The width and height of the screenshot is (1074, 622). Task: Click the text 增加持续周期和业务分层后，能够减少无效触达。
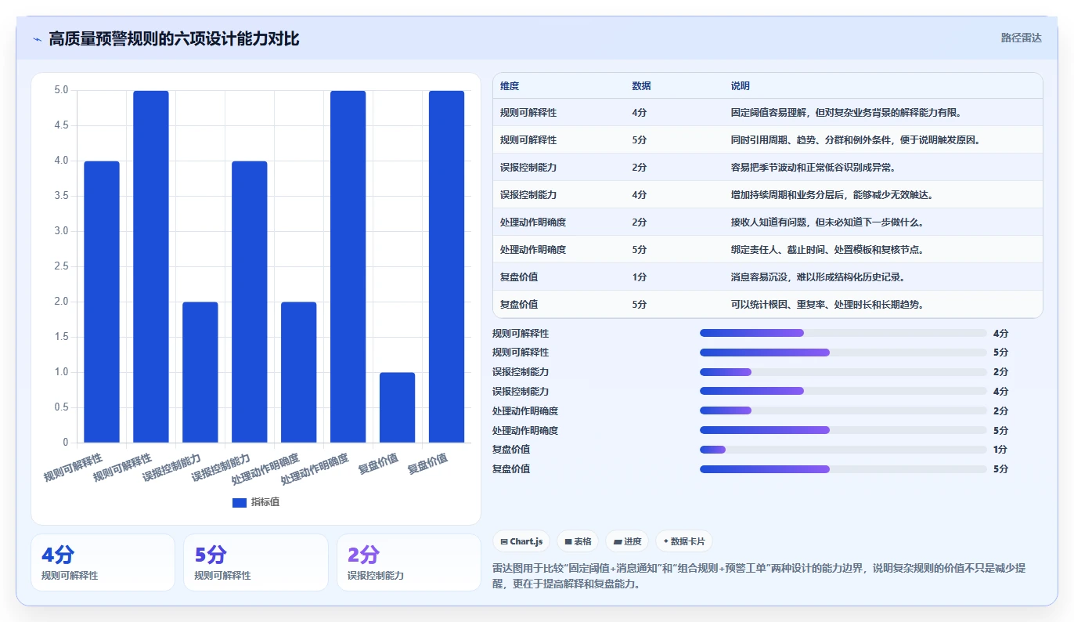pos(832,195)
